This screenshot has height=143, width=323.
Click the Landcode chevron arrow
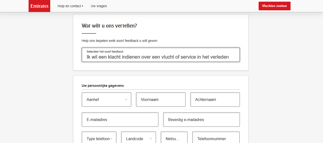151,139
